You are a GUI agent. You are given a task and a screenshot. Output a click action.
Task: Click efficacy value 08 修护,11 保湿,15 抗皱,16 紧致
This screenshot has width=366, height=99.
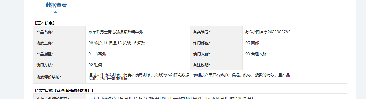click(117, 43)
